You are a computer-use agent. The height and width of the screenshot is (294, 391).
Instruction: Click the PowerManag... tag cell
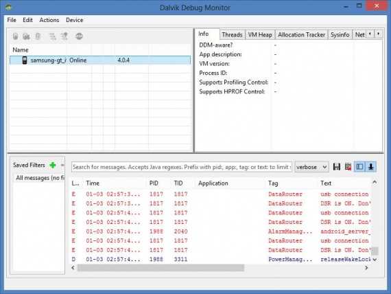(x=290, y=260)
